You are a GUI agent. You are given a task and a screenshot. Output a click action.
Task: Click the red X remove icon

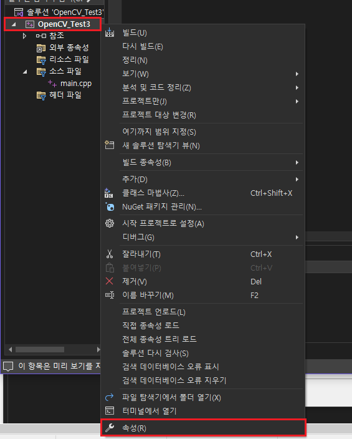point(110,281)
